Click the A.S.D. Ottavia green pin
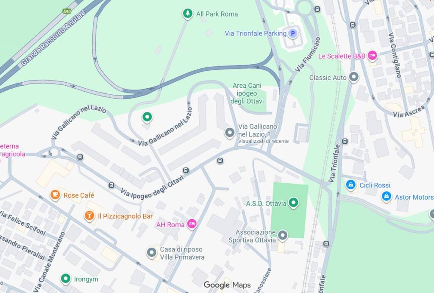The width and height of the screenshot is (434, 293). tap(293, 203)
